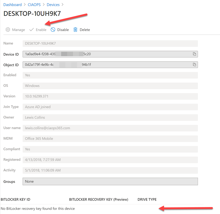Navigate to Devices breadcrumb link
This screenshot has width=220, height=214.
[x=53, y=5]
